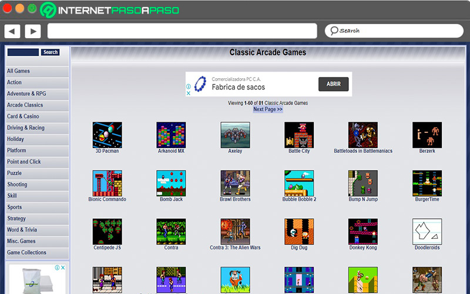The height and width of the screenshot is (294, 470).
Task: Close the Fabrica de sacos banner ad
Action: pyautogui.click(x=188, y=93)
